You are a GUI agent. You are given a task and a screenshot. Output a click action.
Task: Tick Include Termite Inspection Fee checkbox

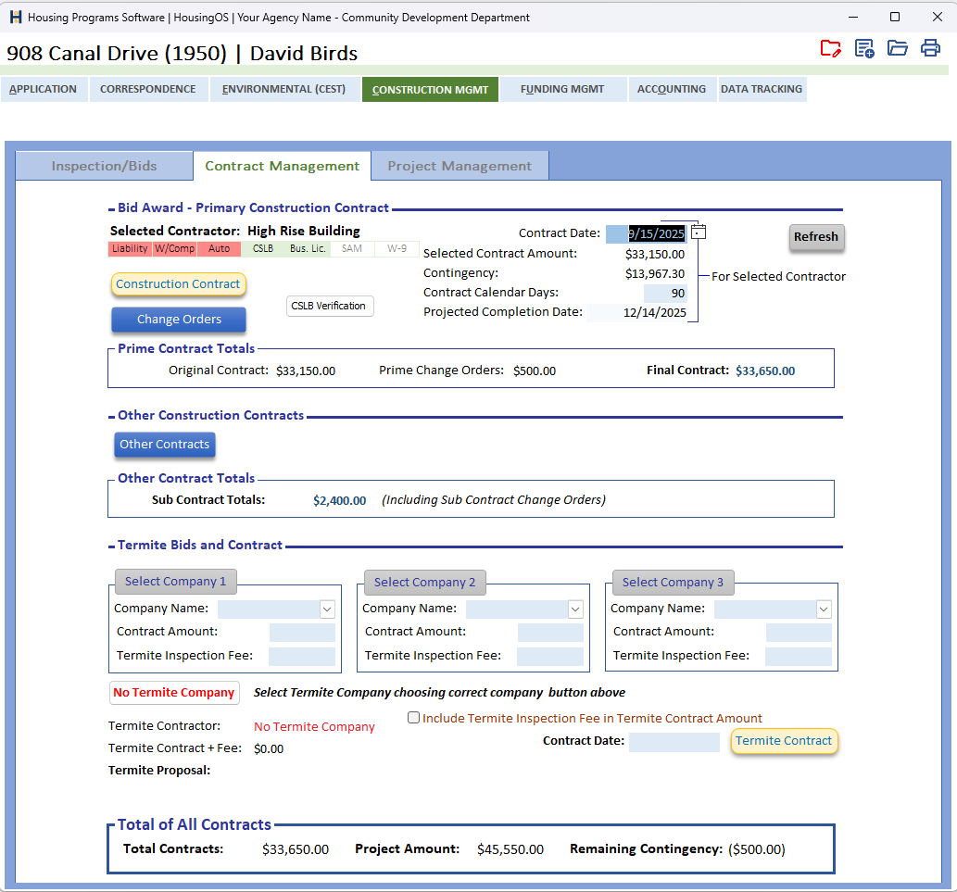coord(414,718)
